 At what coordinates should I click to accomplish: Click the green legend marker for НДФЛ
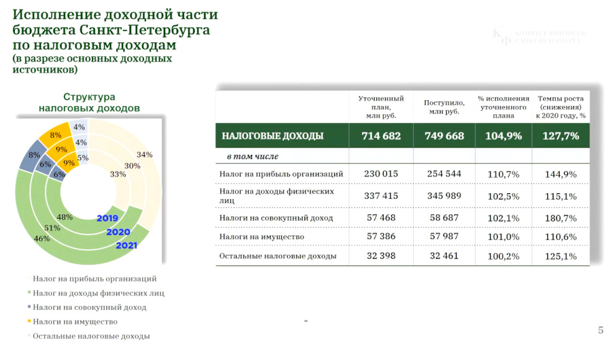click(29, 293)
